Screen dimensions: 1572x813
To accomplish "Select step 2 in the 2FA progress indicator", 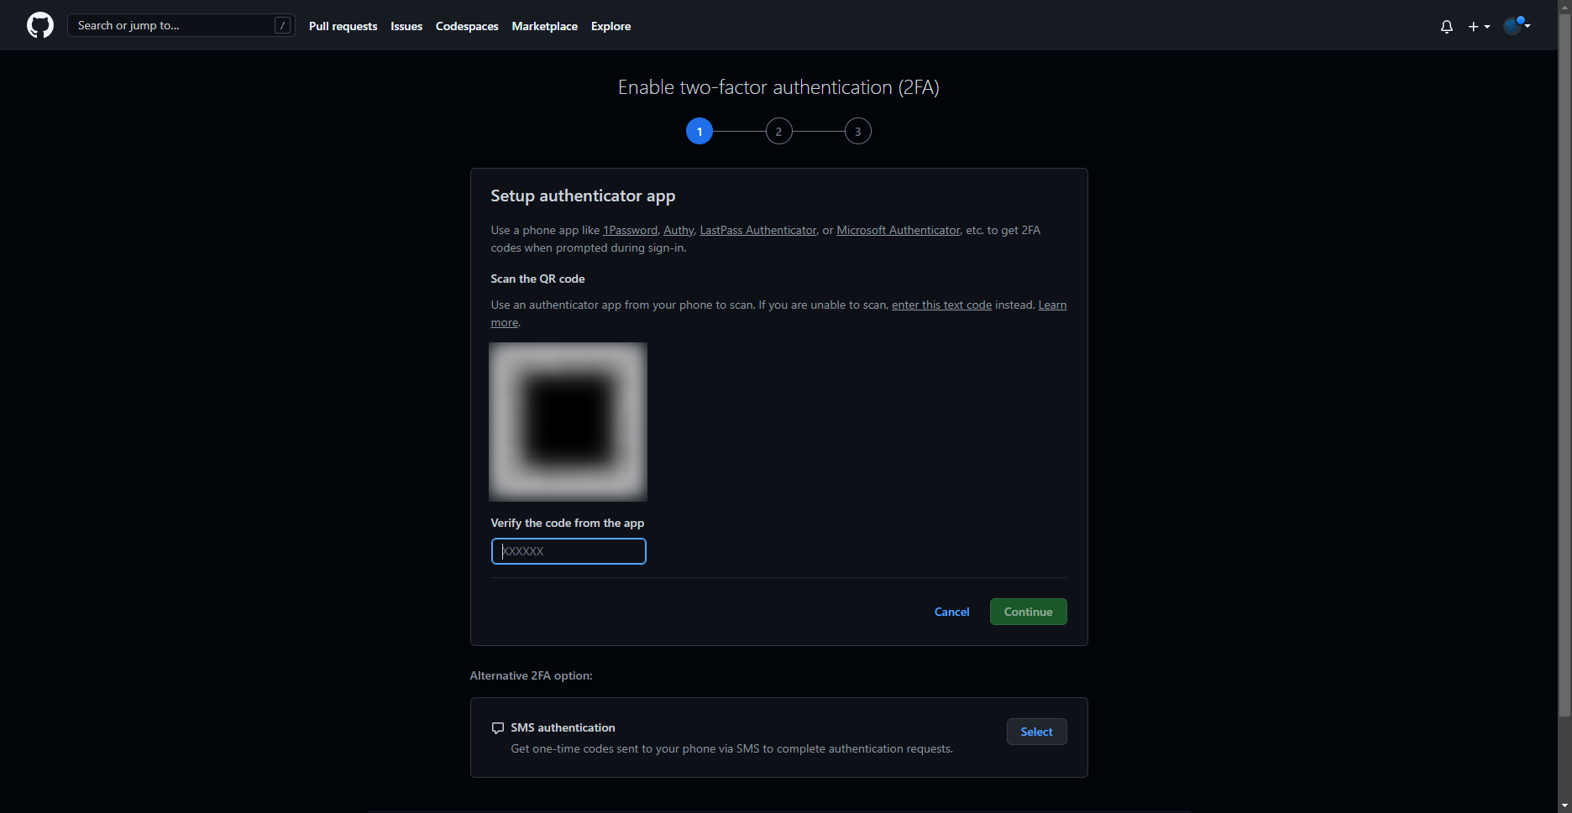I will tap(778, 131).
